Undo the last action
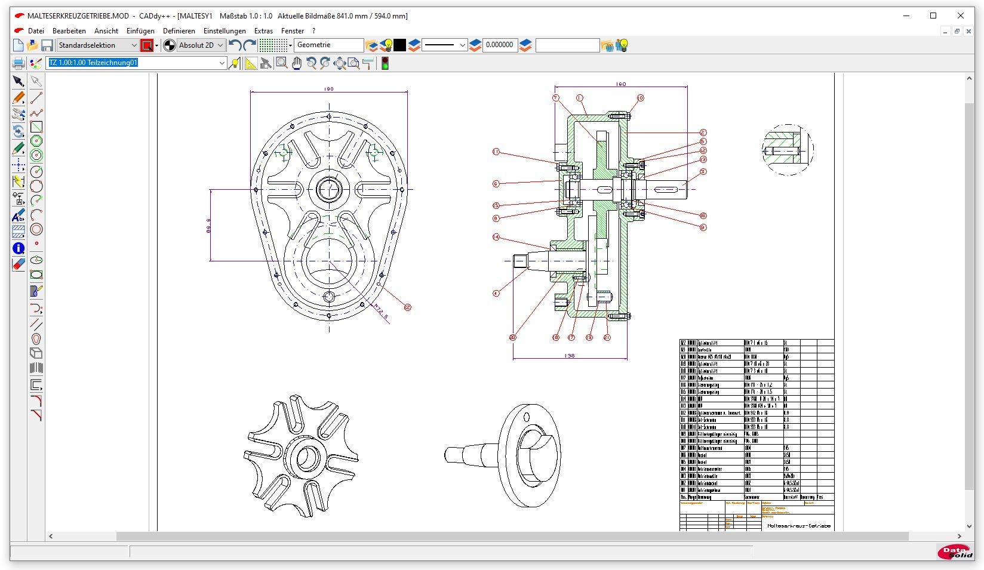 click(235, 45)
